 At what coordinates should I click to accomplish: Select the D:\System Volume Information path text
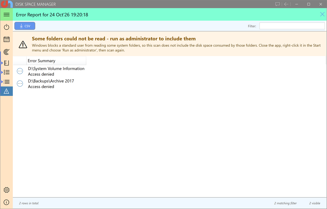click(x=56, y=68)
